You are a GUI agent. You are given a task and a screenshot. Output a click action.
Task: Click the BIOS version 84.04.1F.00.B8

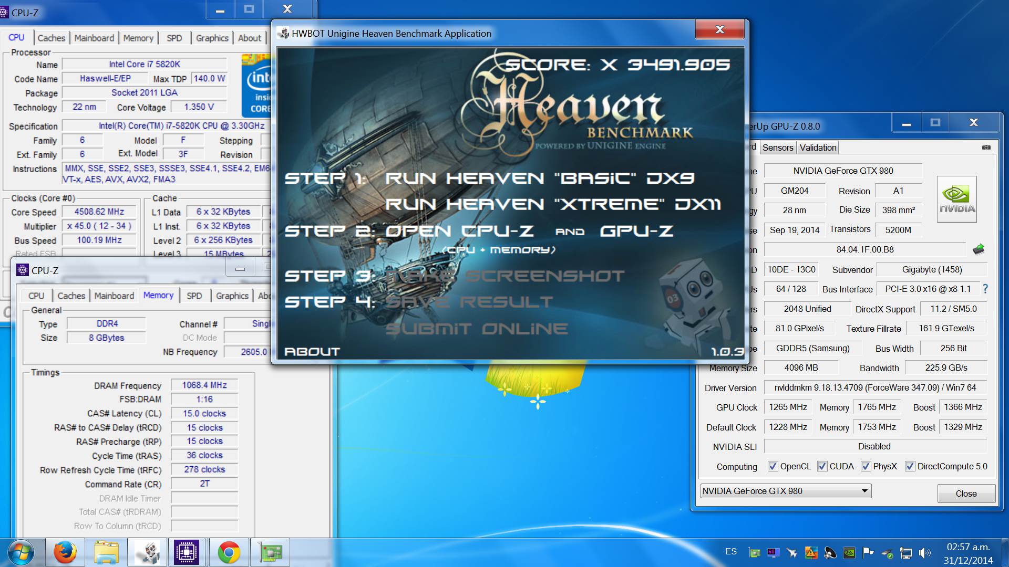tap(865, 249)
